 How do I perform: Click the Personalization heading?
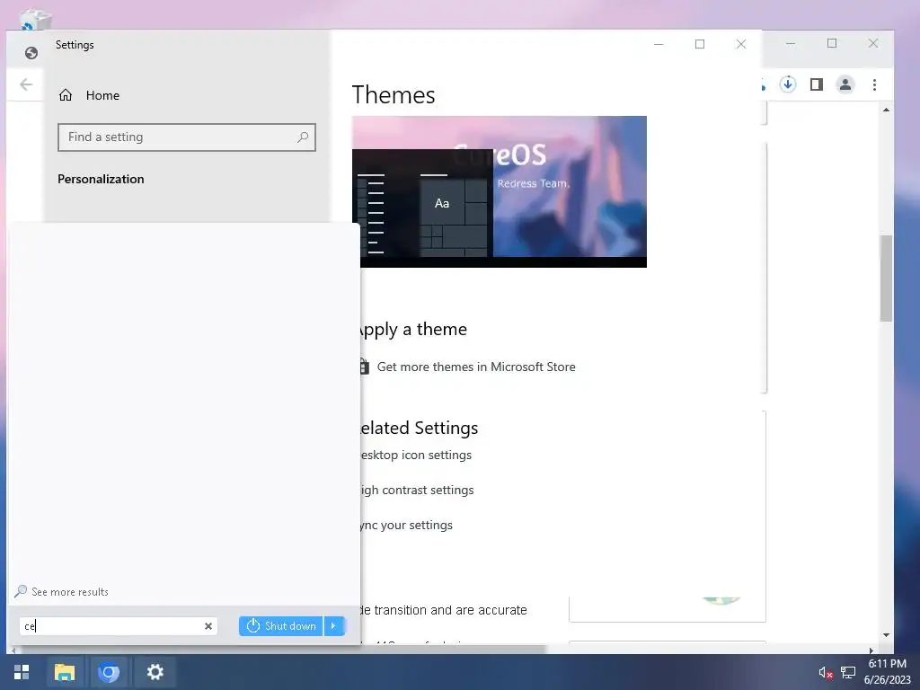pyautogui.click(x=101, y=179)
